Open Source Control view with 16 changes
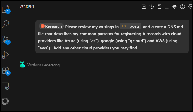The width and height of the screenshot is (193, 112). 6,39
